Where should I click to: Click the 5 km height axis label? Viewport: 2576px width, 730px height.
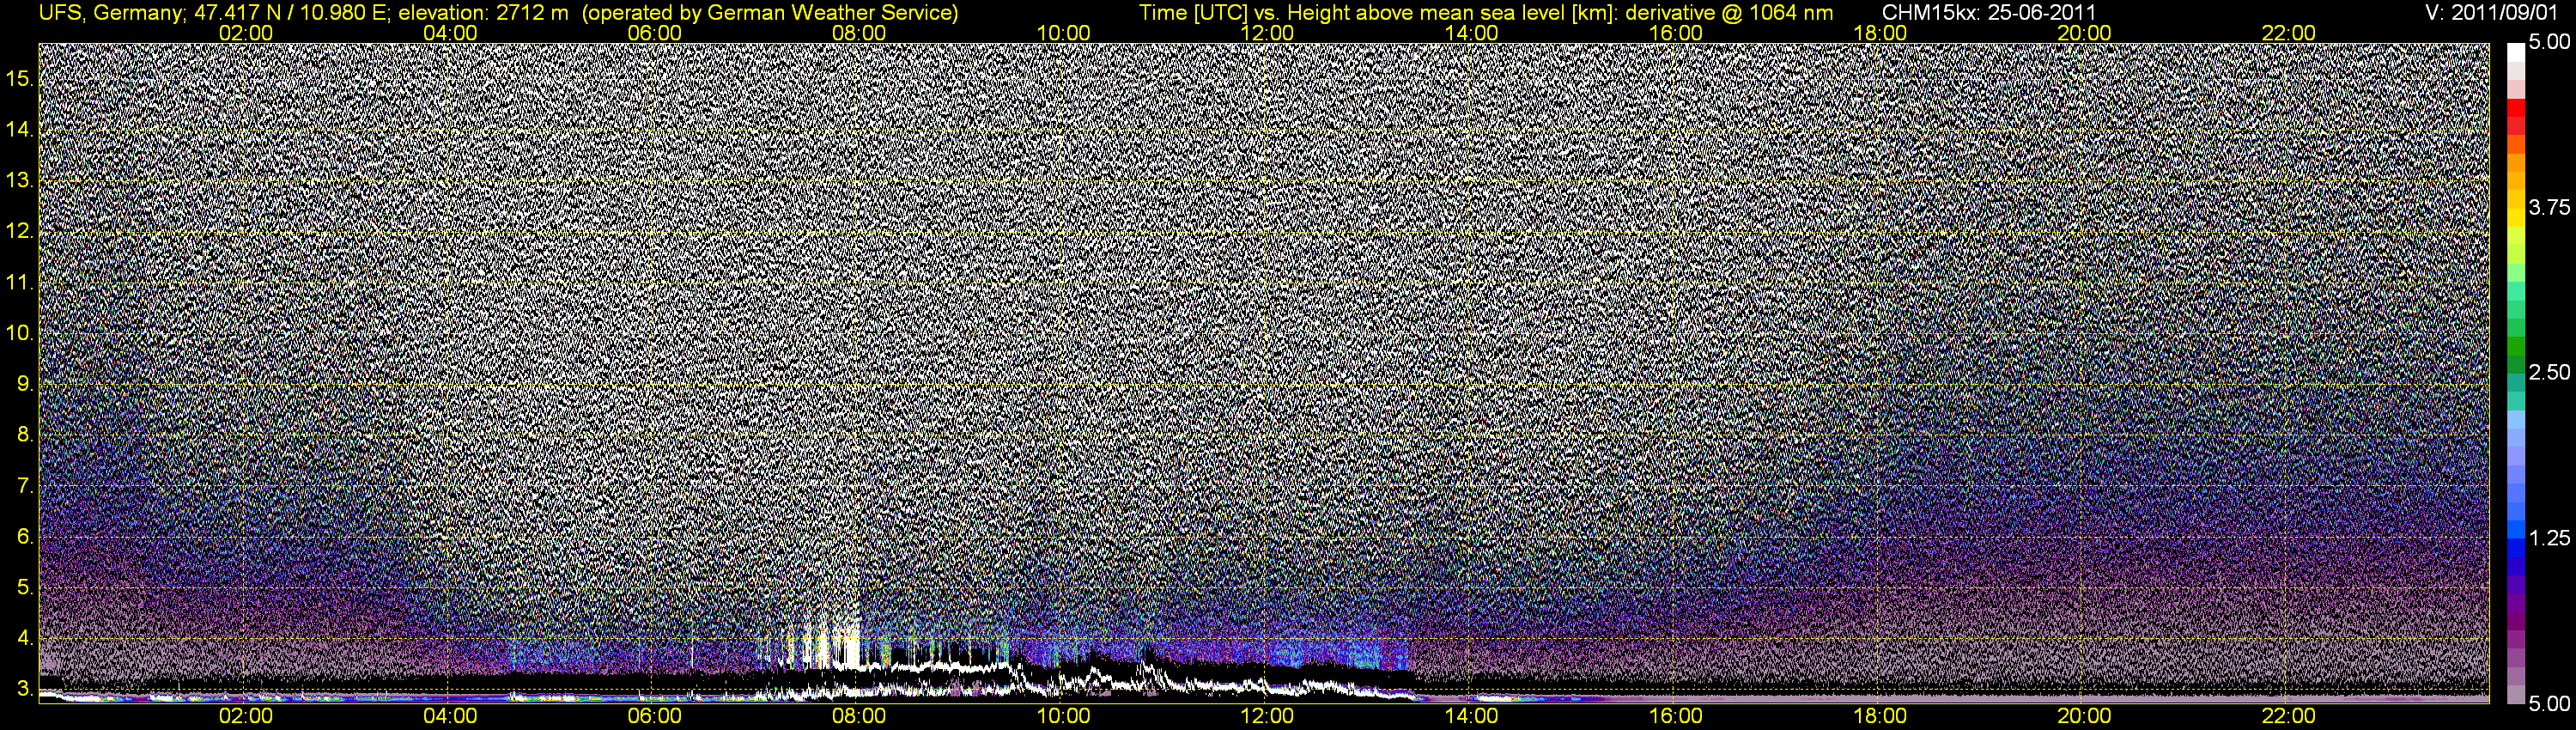pyautogui.click(x=24, y=588)
